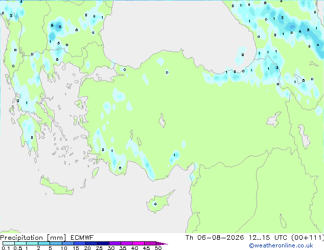The height and width of the screenshot is (250, 324).
Task: Click the island of Crete on the map
Action: coord(57,186)
